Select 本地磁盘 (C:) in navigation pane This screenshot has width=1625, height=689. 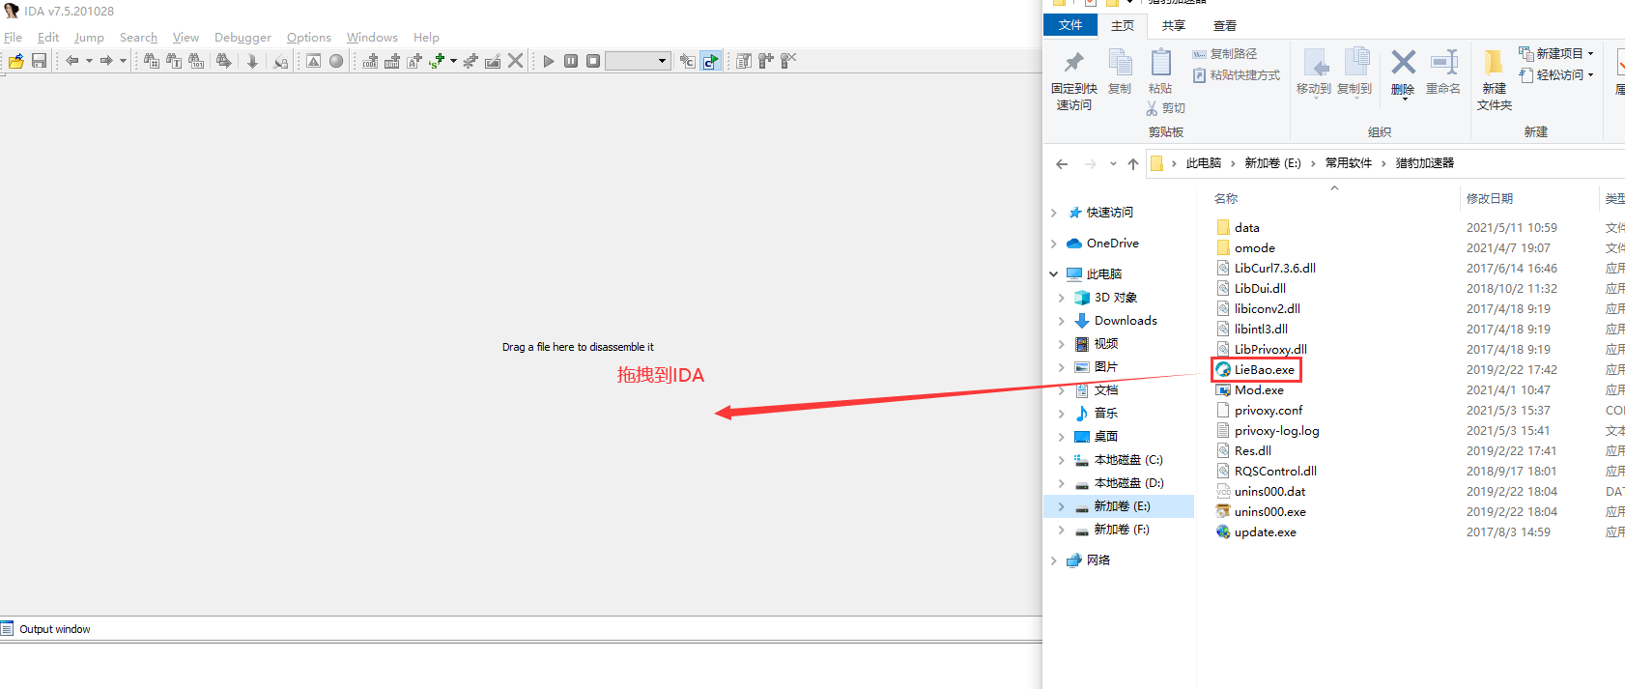coord(1128,460)
